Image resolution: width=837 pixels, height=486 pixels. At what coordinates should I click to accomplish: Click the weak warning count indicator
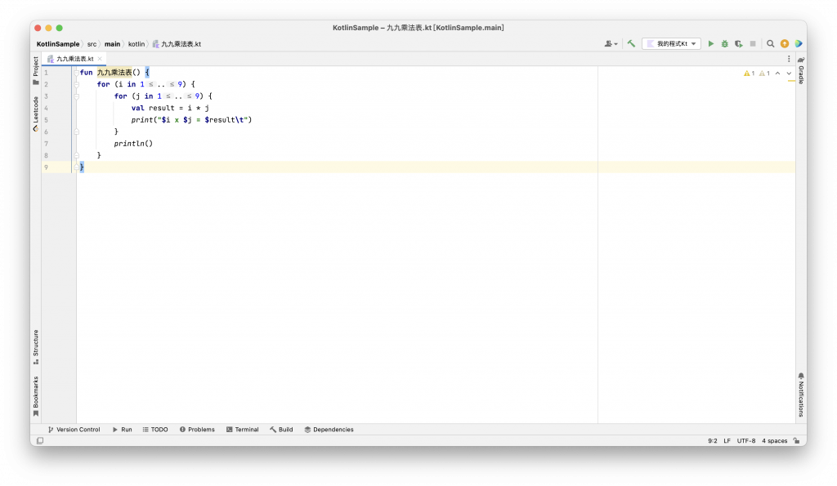[x=764, y=73]
